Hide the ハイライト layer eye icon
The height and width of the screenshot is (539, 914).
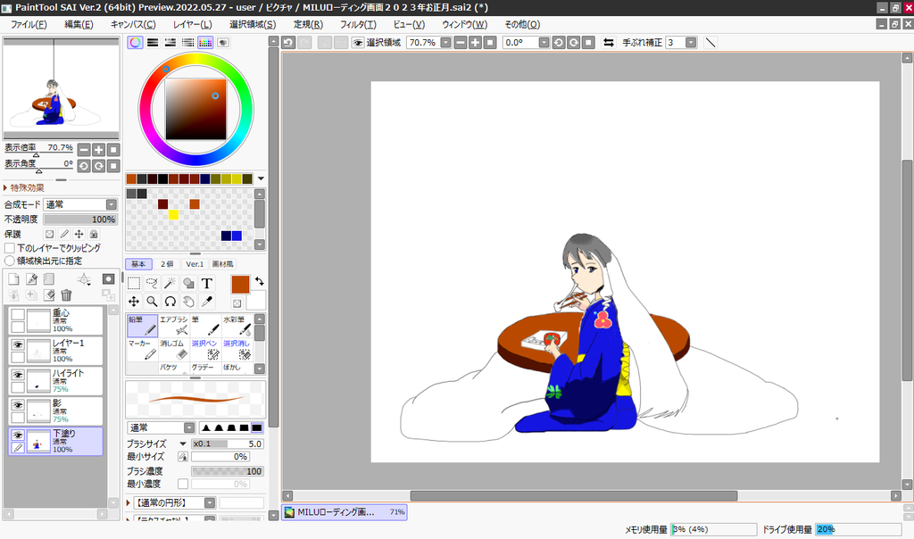click(x=18, y=375)
